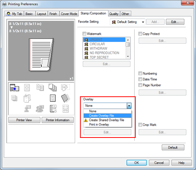Click the grayed booklet icon

point(27,98)
